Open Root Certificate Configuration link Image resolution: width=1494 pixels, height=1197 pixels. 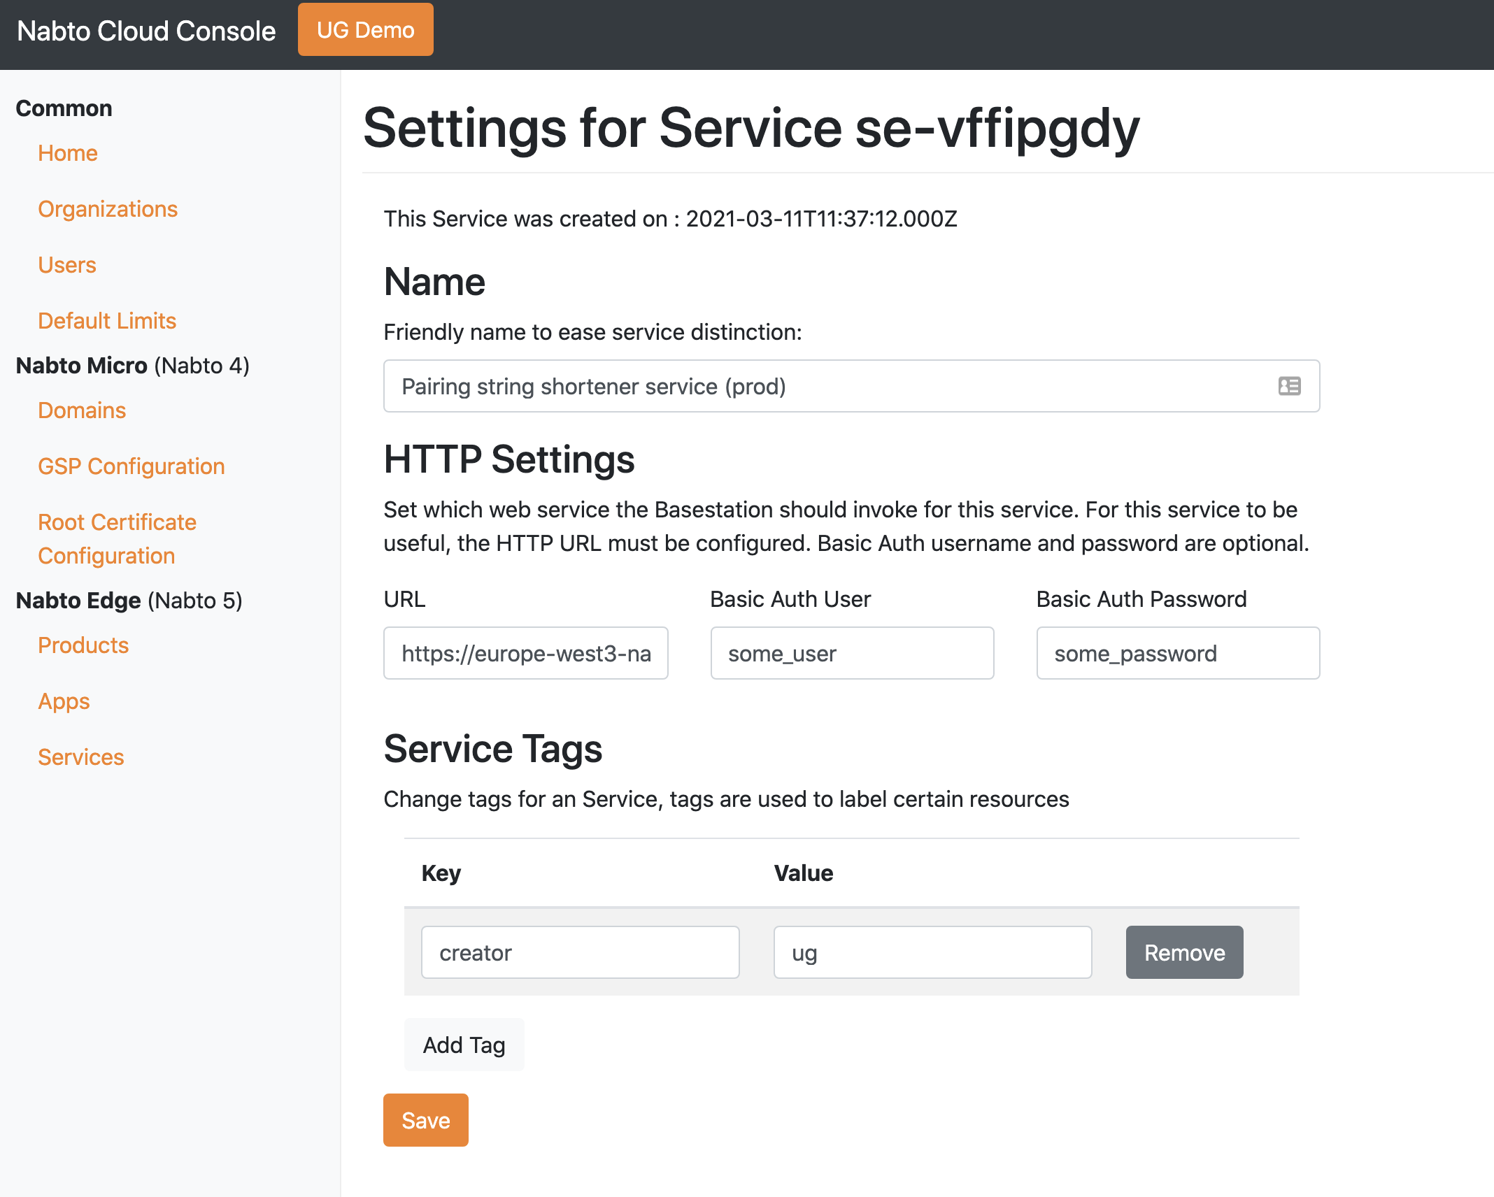point(117,539)
